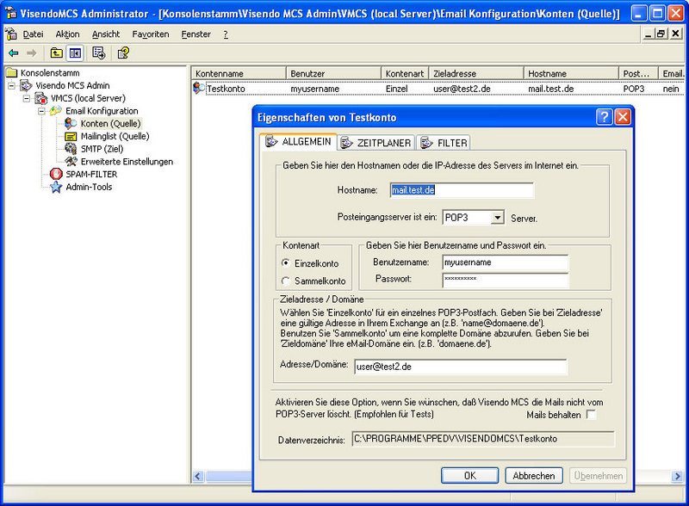The height and width of the screenshot is (506, 689).
Task: Click the Testkonto account row icon
Action: point(199,89)
